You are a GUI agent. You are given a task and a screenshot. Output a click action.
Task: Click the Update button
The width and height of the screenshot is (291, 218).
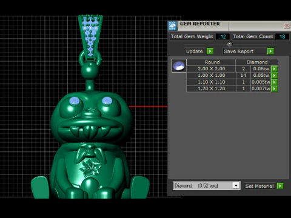[x=195, y=51]
